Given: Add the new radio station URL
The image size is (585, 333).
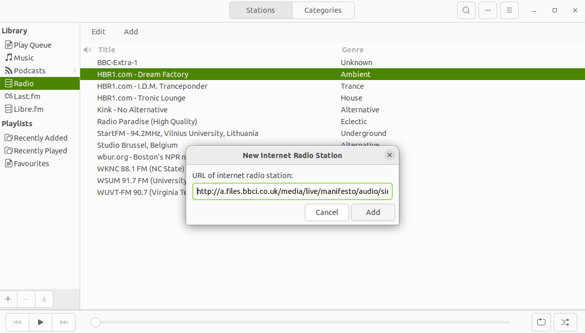Looking at the screenshot, I should [x=373, y=212].
